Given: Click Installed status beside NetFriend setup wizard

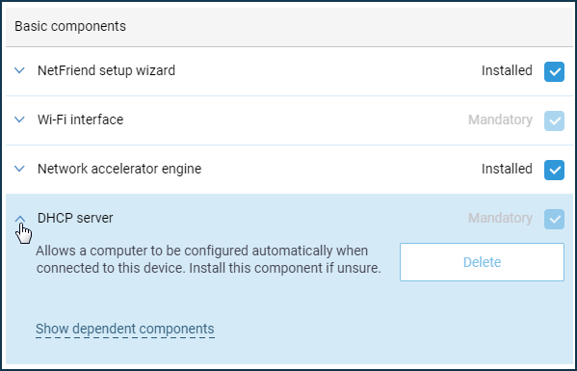Looking at the screenshot, I should pos(507,70).
